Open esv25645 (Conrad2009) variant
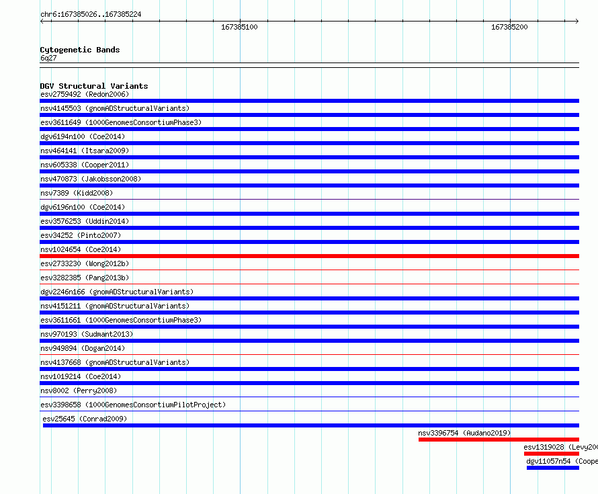The height and width of the screenshot is (494, 598). click(85, 419)
